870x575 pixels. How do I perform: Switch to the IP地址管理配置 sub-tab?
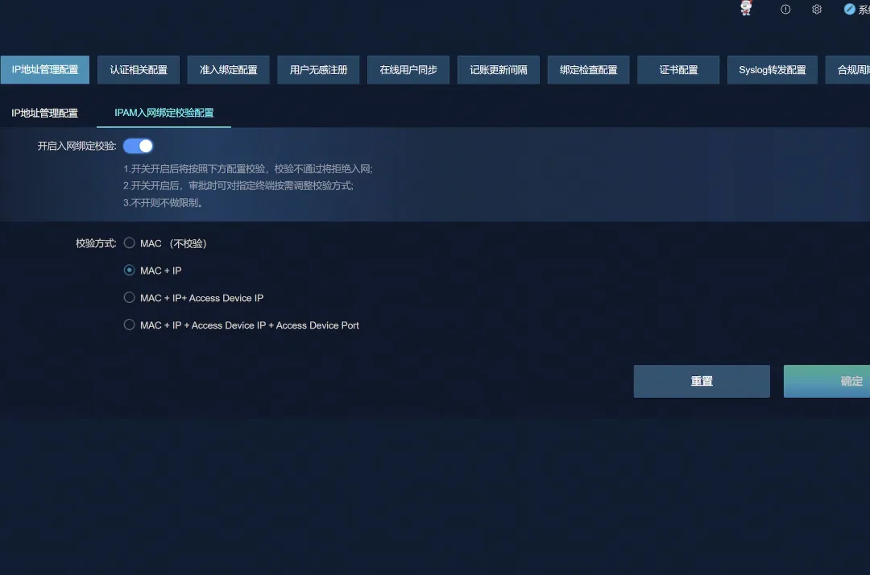click(45, 114)
